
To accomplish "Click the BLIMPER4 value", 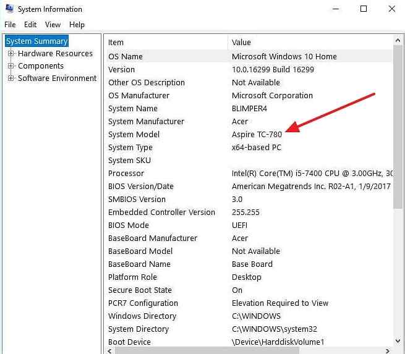I will 249,108.
